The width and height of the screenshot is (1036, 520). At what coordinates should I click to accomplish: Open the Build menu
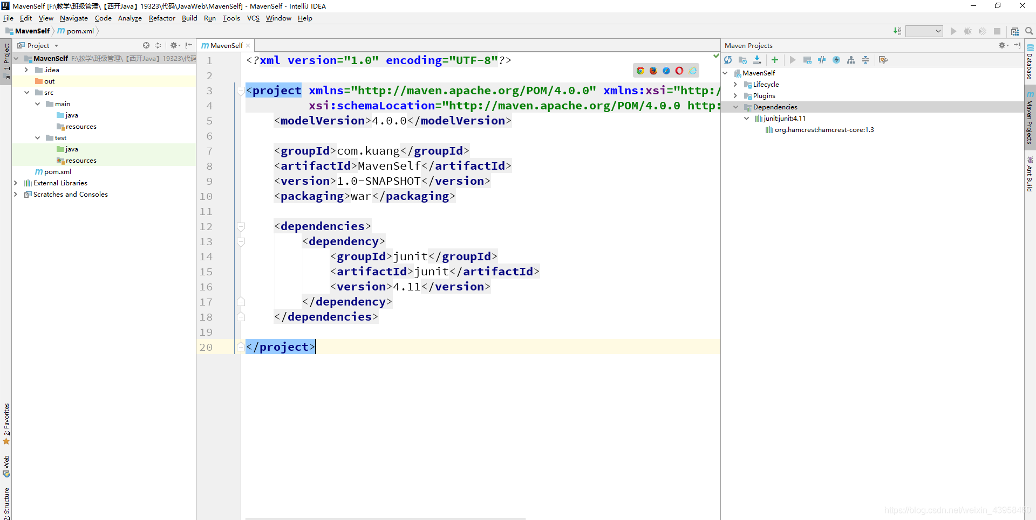[189, 18]
